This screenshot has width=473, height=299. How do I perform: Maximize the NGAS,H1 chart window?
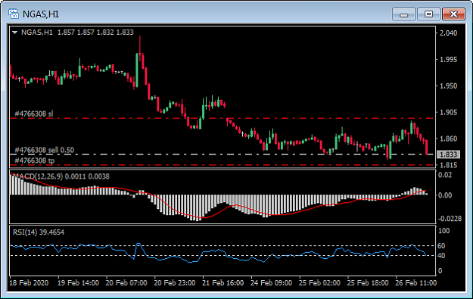[x=428, y=14]
